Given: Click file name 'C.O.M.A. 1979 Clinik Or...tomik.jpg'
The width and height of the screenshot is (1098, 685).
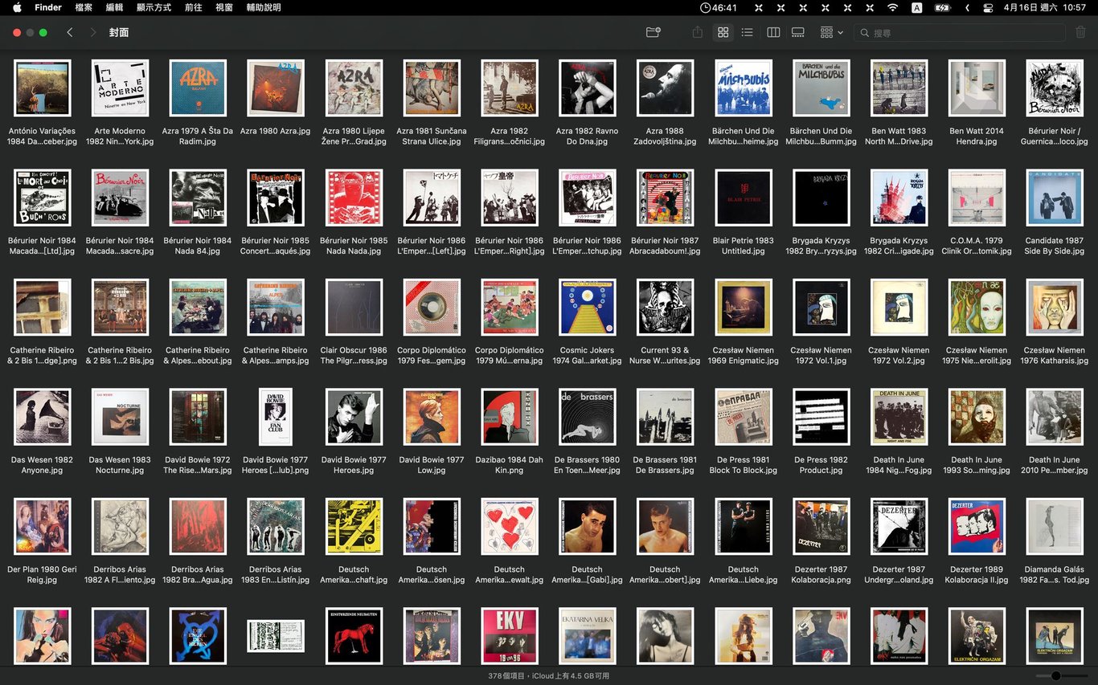Looking at the screenshot, I should (x=977, y=246).
